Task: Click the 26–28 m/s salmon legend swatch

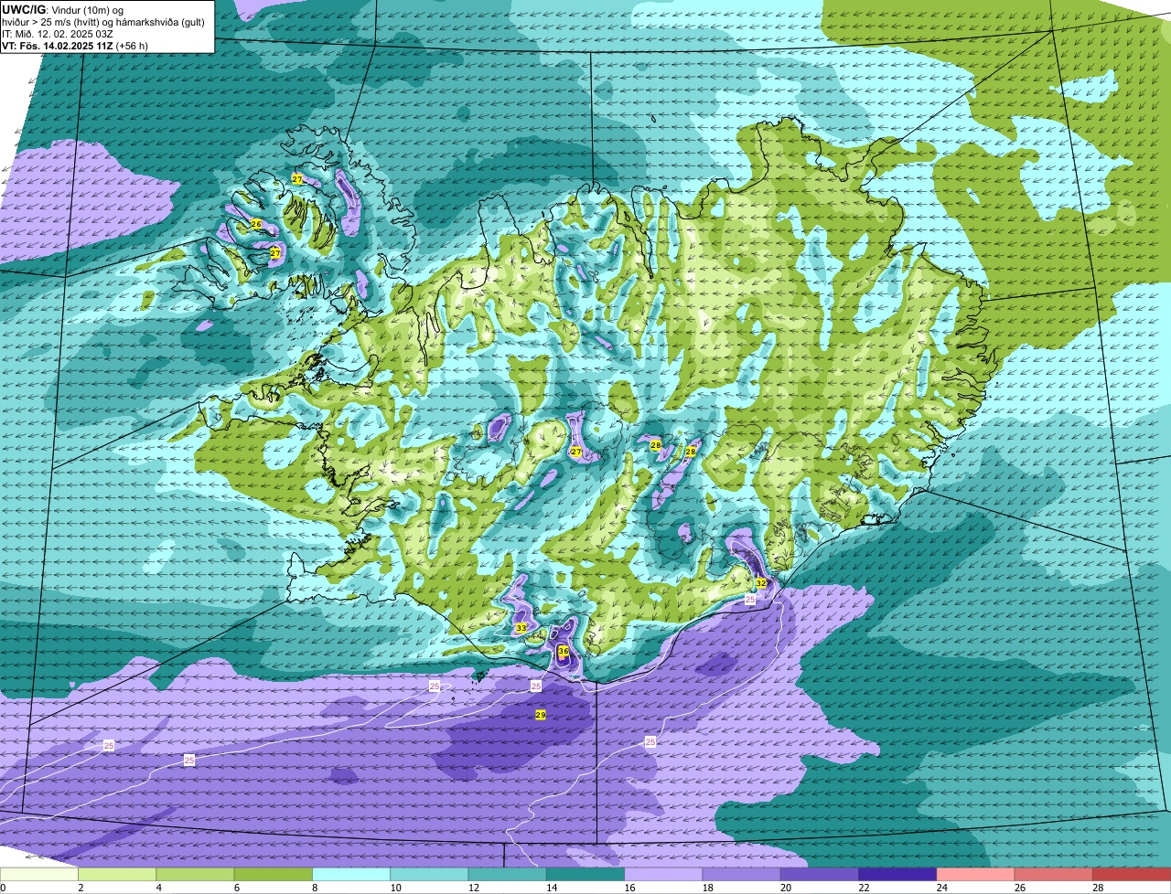Action: coord(1054,875)
